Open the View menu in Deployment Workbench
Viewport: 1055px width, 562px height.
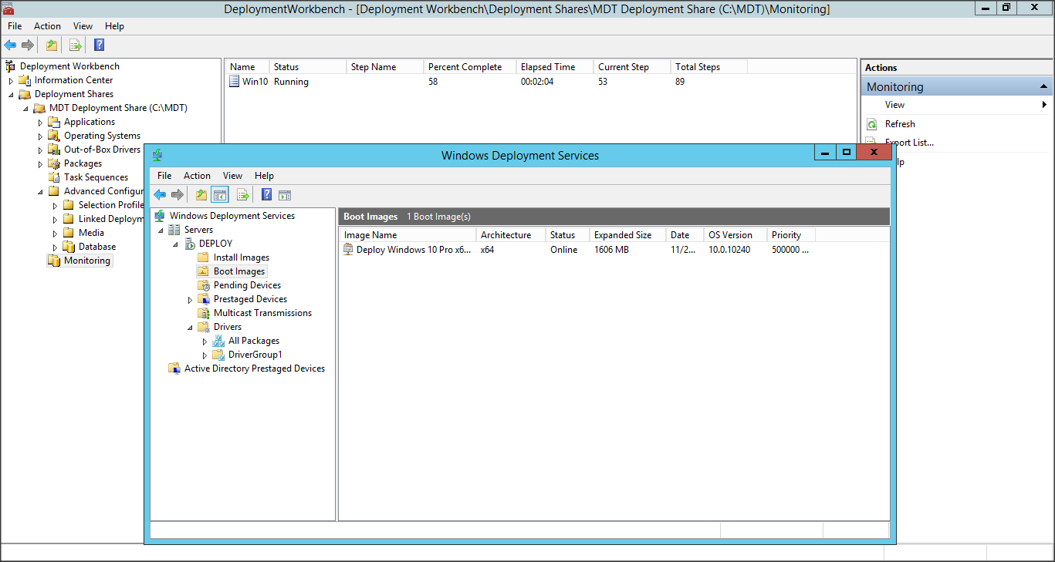(83, 26)
